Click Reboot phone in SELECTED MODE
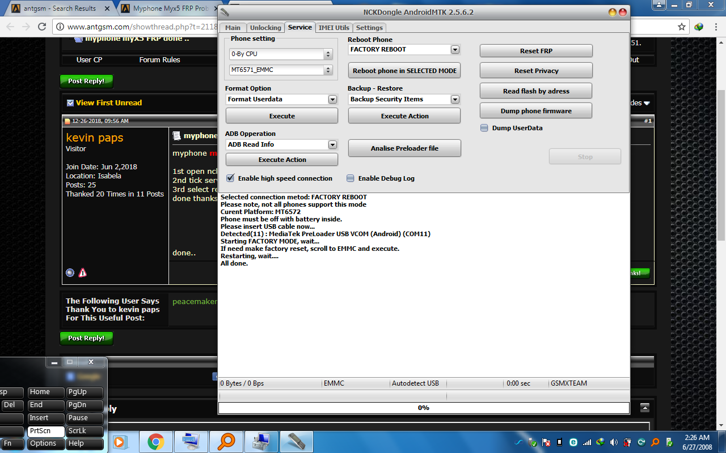 click(x=404, y=71)
